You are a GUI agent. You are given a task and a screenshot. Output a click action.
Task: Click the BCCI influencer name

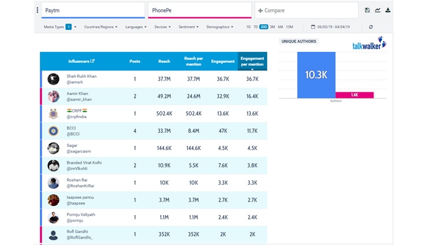point(72,128)
